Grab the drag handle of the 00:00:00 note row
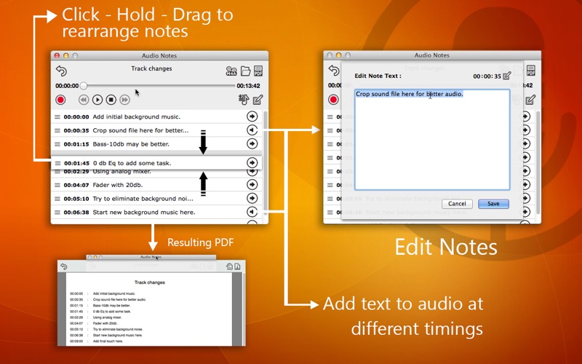Image resolution: width=582 pixels, height=364 pixels. coord(57,116)
